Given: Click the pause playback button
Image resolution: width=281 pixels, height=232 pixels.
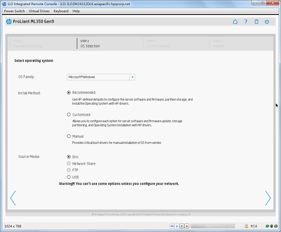Looking at the screenshot, I should click(177, 226).
